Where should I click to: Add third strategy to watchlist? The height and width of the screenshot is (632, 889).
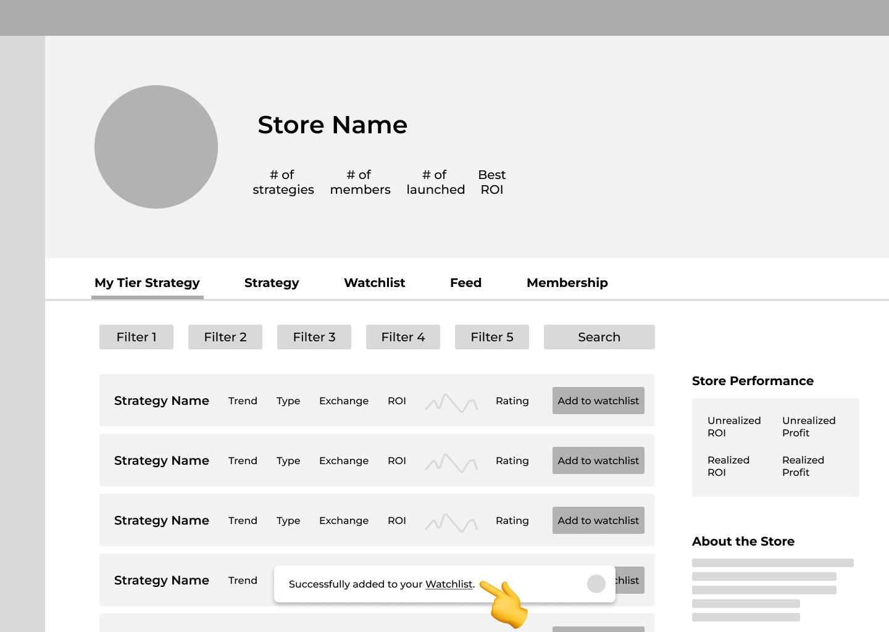(598, 520)
